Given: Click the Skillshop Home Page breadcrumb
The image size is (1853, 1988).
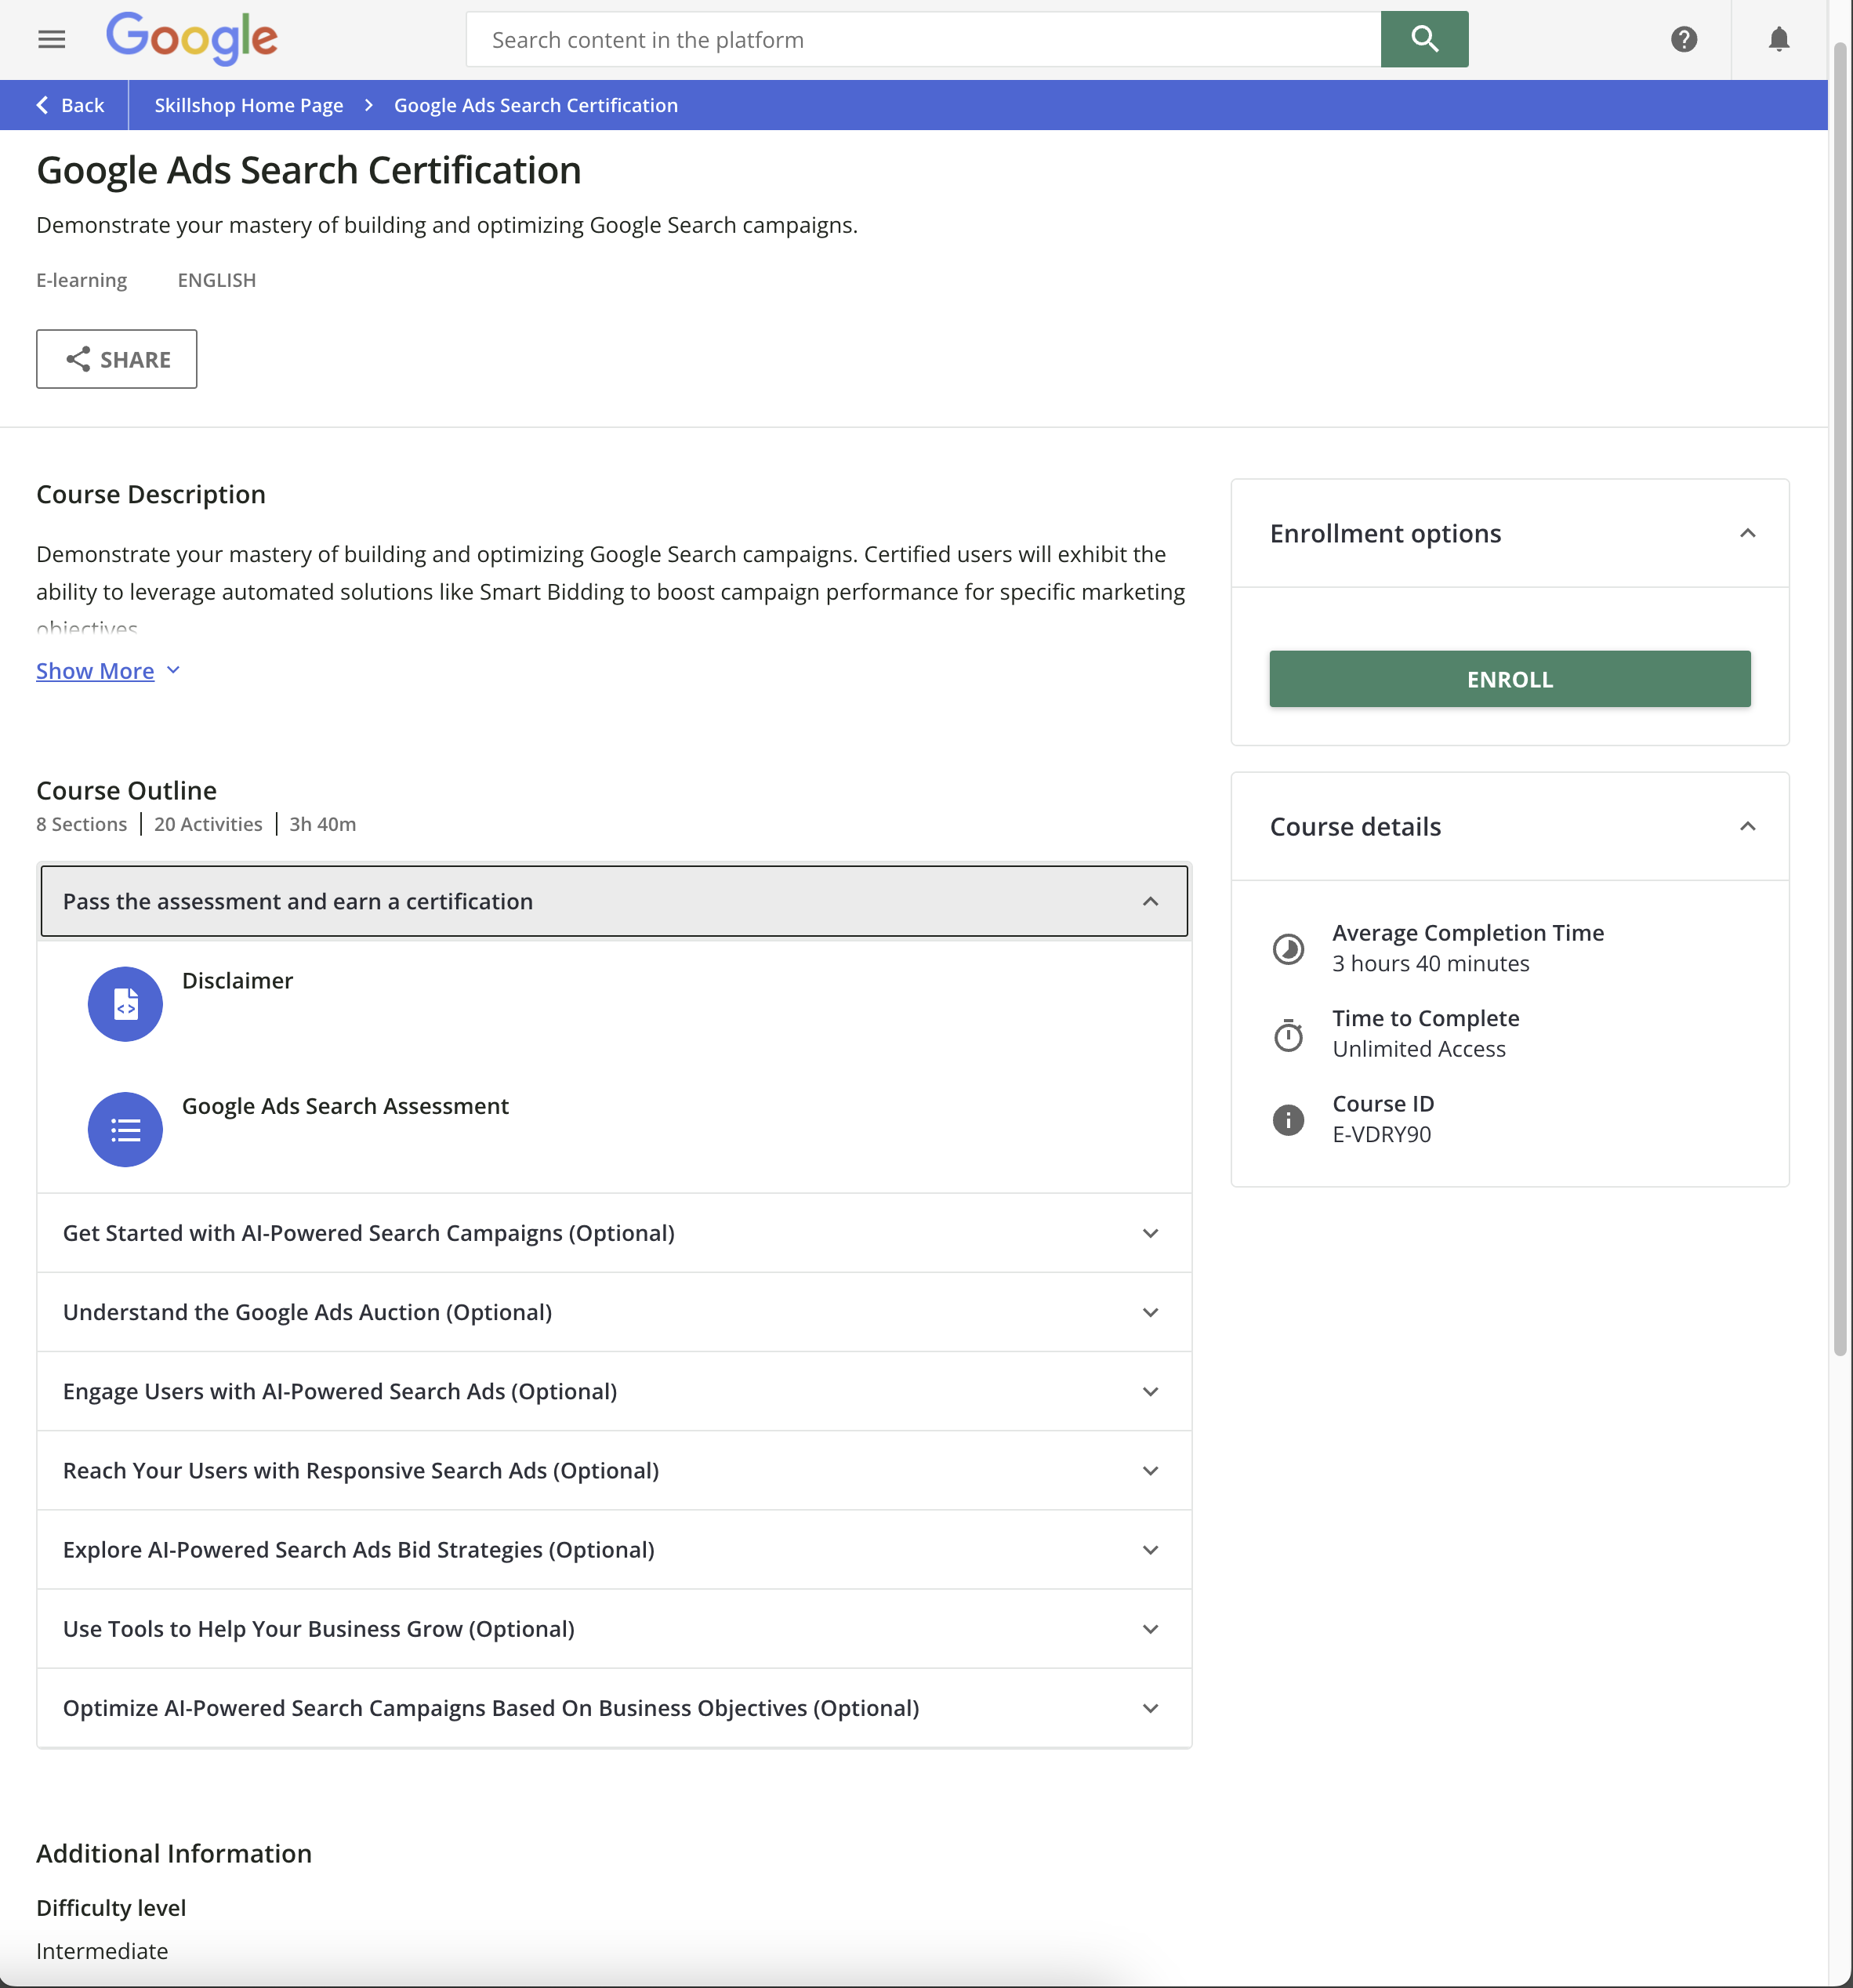Looking at the screenshot, I should (249, 104).
